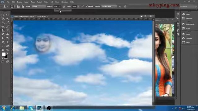This screenshot has height=111, width=198.
Task: Click the black background color swatch
Action: click(6, 57)
